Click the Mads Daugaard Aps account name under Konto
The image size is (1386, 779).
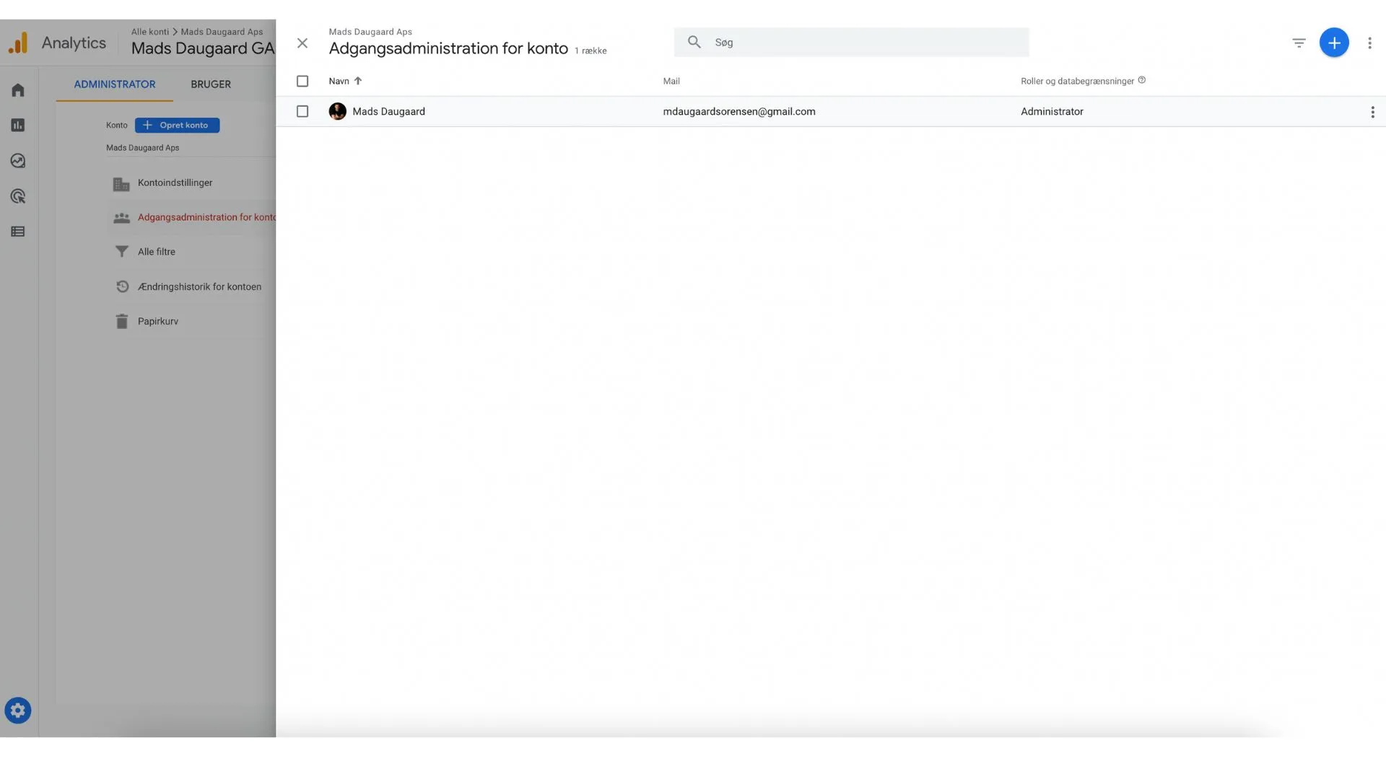[x=142, y=148]
